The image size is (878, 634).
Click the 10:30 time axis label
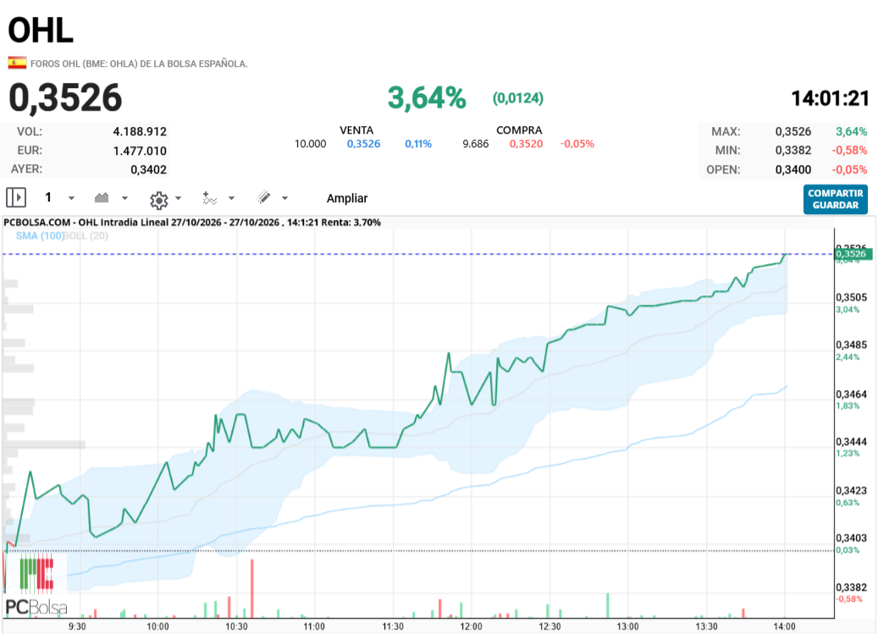[x=236, y=626]
